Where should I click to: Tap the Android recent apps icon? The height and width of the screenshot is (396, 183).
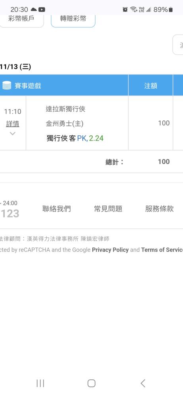pos(40,383)
